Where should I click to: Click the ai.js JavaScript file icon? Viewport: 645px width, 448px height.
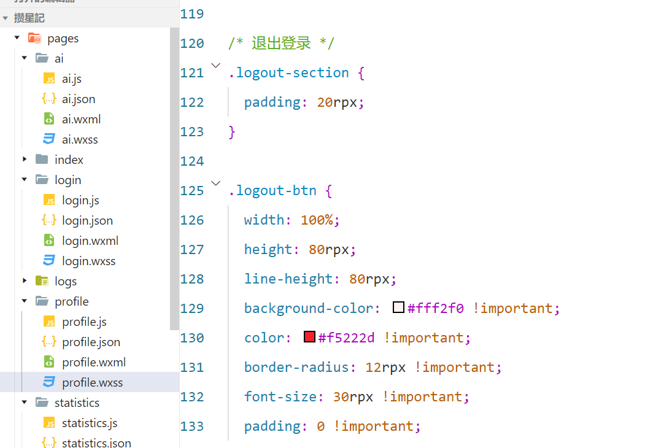(49, 79)
